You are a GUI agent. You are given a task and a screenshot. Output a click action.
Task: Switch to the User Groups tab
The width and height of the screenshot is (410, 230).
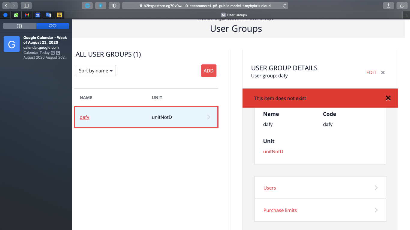[234, 15]
